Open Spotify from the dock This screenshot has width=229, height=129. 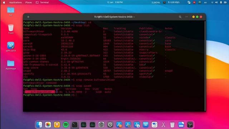coord(66,125)
